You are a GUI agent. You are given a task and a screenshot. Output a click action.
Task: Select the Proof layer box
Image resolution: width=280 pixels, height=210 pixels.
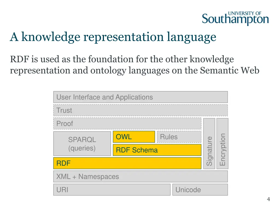click(x=127, y=124)
